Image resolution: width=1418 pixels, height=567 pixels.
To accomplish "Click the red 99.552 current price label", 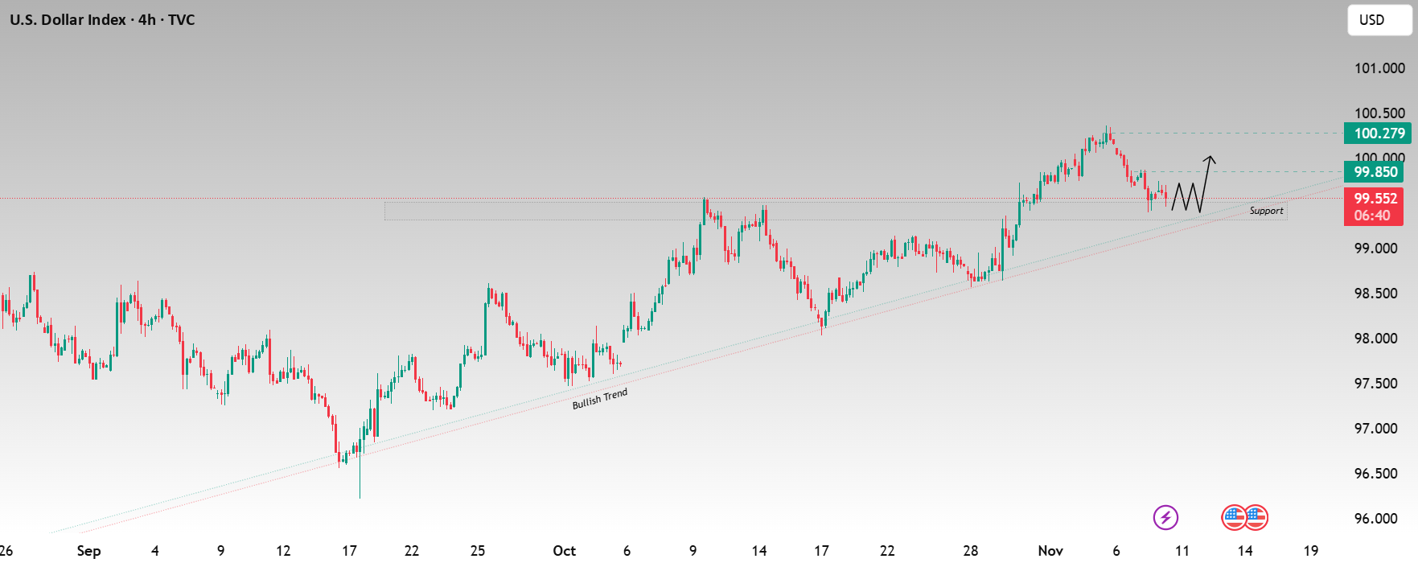I will 1374,198.
